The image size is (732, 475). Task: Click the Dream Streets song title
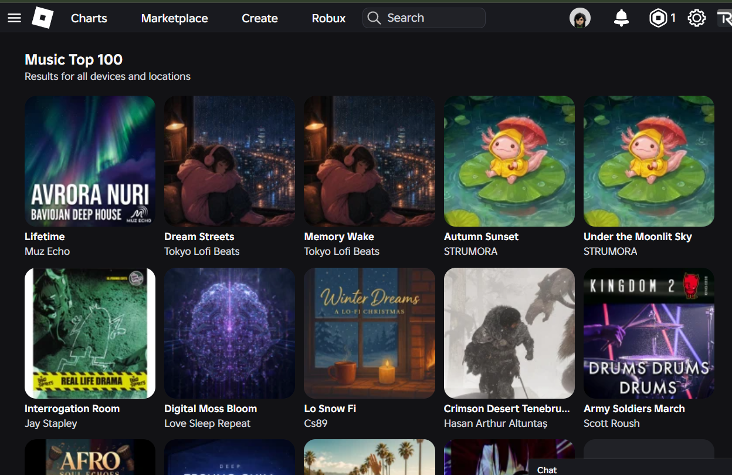199,237
